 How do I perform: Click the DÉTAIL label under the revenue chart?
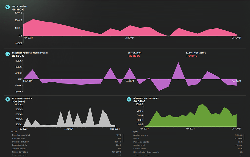point(14,132)
